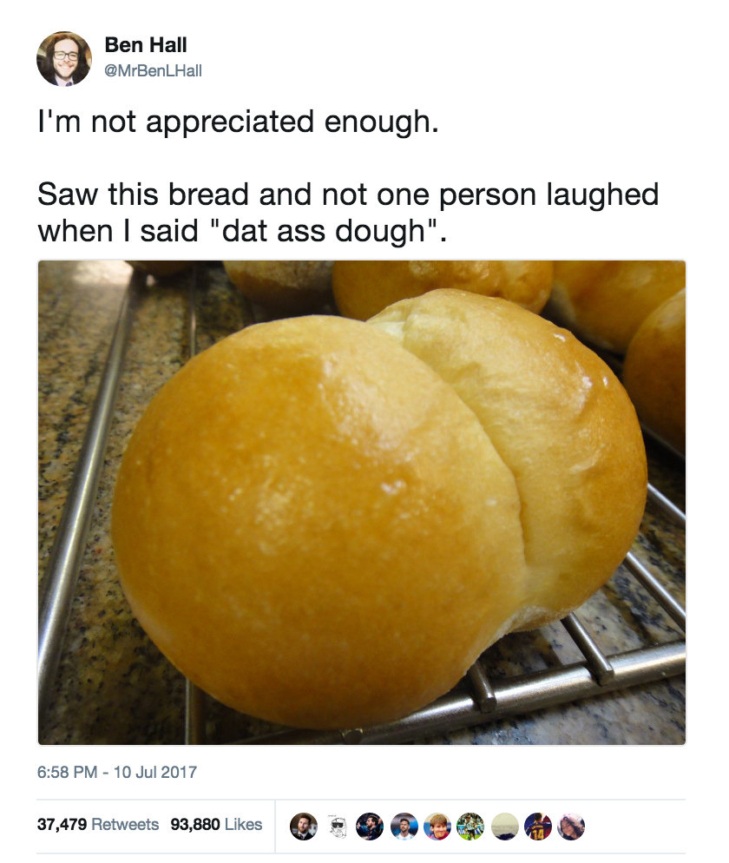The width and height of the screenshot is (729, 863).
Task: Open the avatar showing number 14 jersey
Action: 538,827
